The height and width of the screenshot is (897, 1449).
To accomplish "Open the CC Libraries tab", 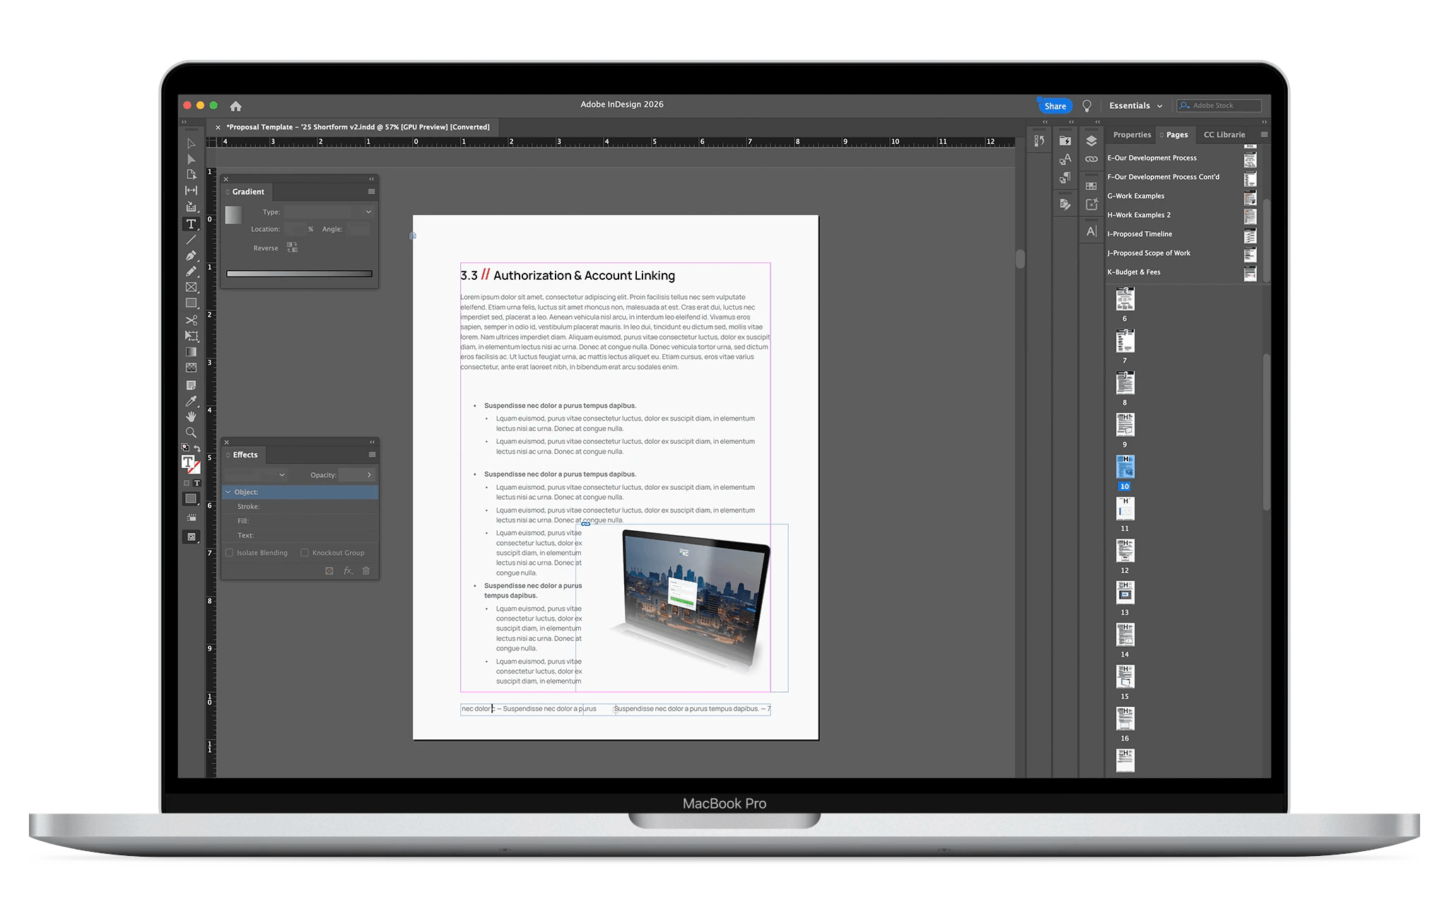I will point(1224,134).
